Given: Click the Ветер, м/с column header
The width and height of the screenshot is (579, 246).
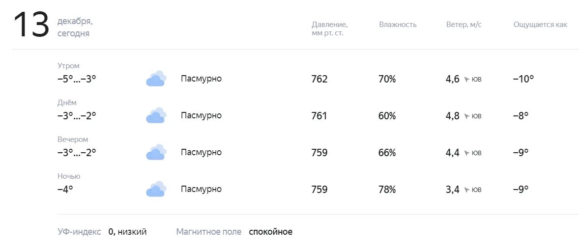Looking at the screenshot, I should coord(464,25).
